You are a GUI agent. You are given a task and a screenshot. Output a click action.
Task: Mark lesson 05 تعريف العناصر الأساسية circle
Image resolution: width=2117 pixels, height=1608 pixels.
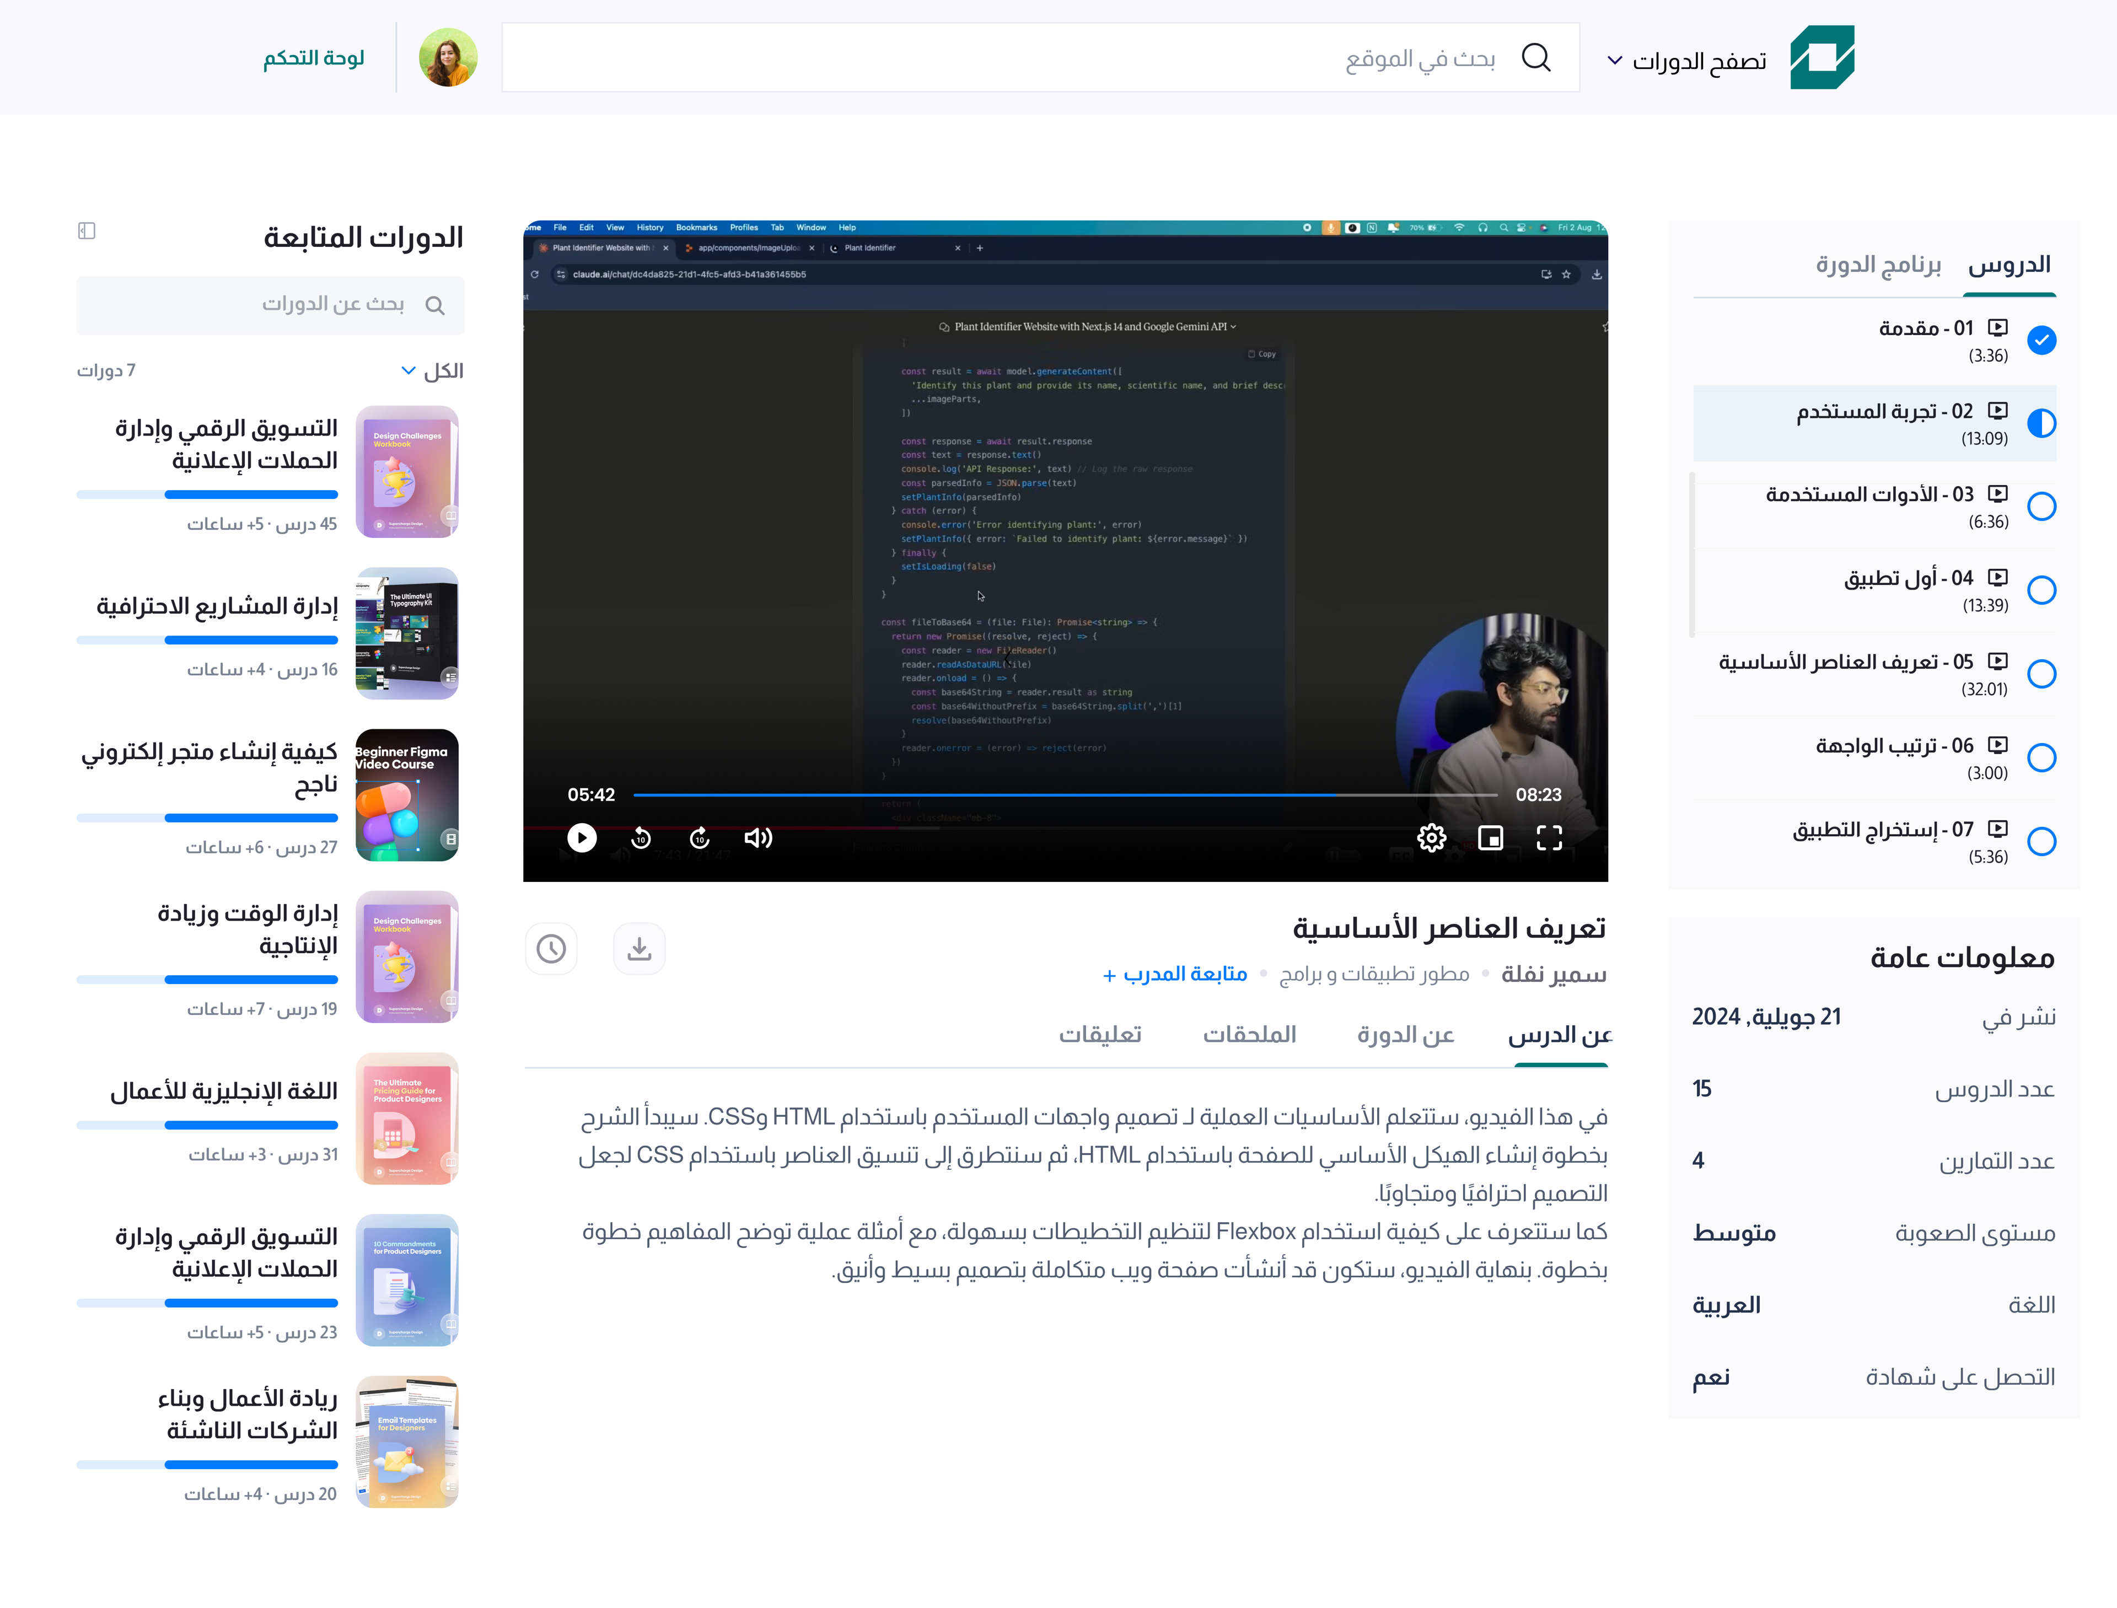click(x=2041, y=674)
